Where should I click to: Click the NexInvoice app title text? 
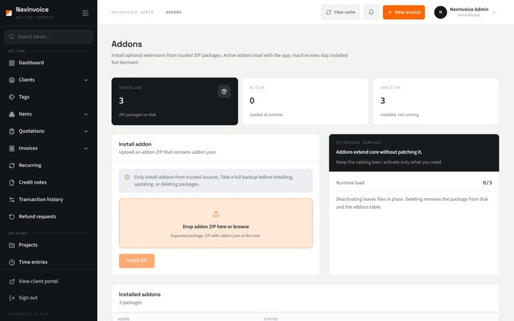coord(32,10)
